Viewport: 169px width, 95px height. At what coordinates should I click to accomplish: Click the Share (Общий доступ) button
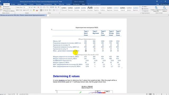[x=165, y=4]
